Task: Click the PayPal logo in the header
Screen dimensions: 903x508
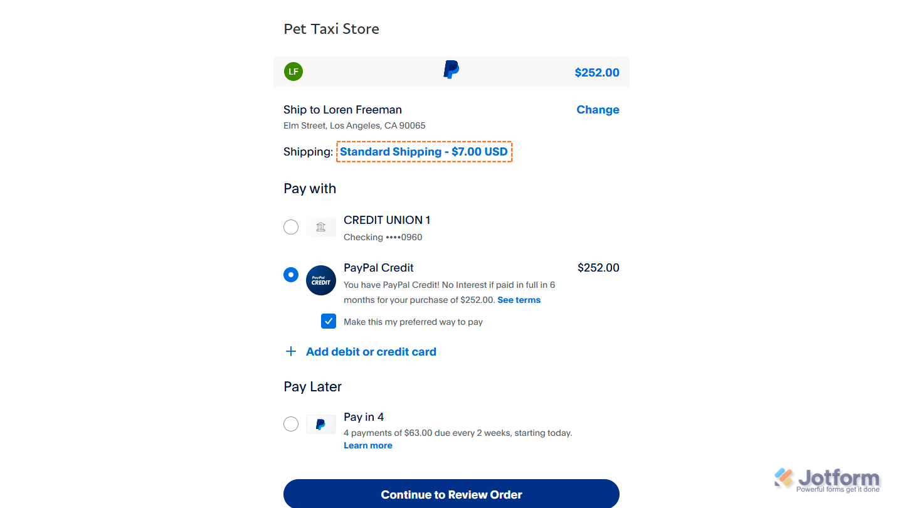Action: [450, 69]
